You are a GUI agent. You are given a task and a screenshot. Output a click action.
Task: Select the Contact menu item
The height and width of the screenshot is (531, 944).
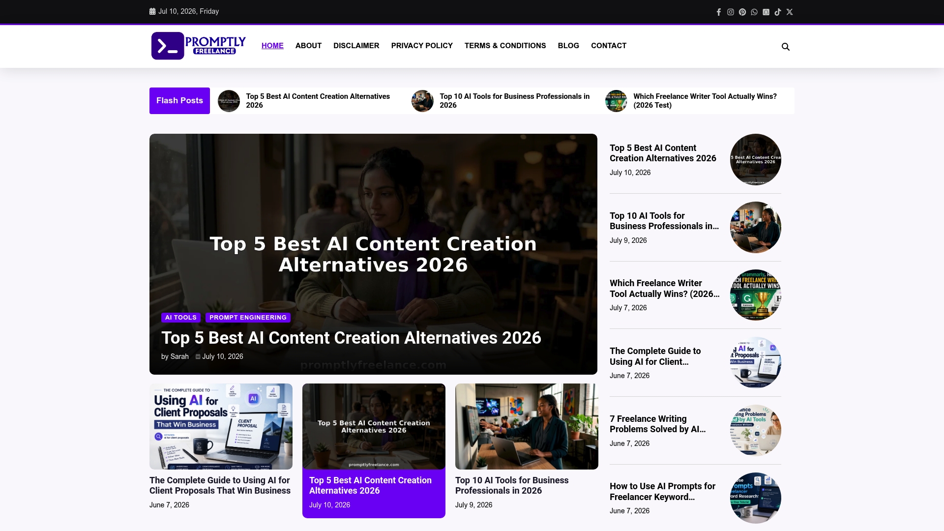point(609,46)
